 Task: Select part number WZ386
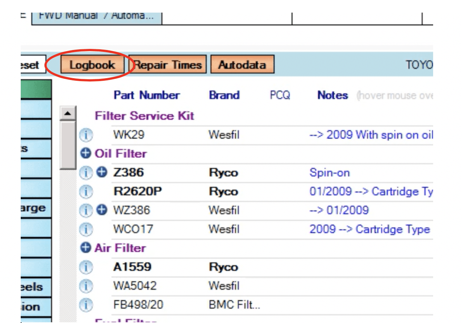[132, 211]
